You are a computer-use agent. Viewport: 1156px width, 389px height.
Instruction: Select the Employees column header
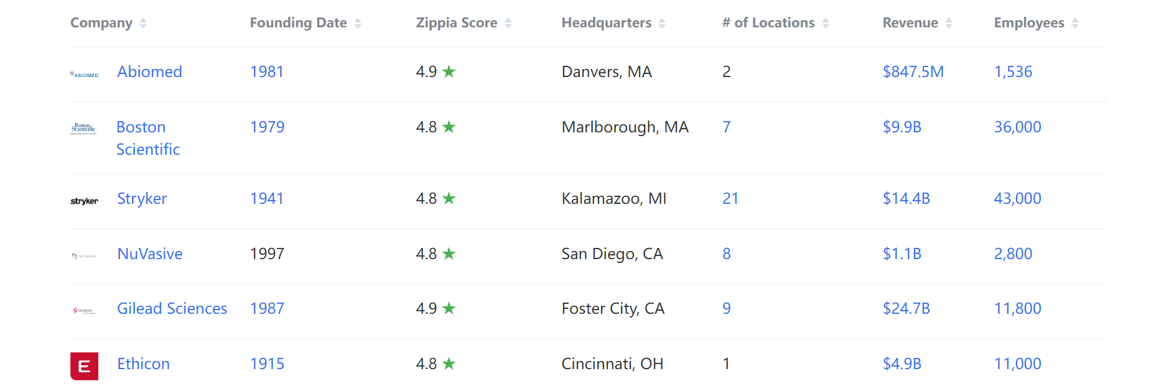(1029, 23)
